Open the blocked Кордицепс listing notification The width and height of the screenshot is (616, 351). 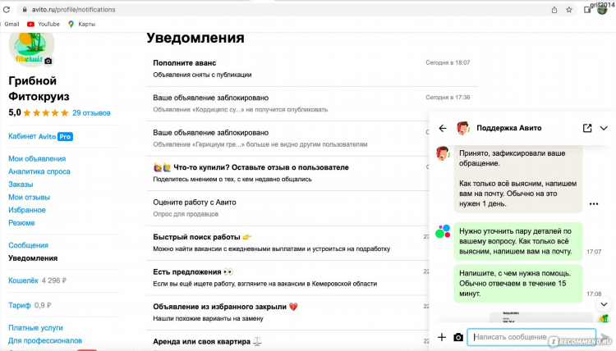(x=311, y=103)
